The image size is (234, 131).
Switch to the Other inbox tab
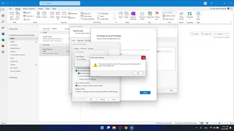click(55, 29)
